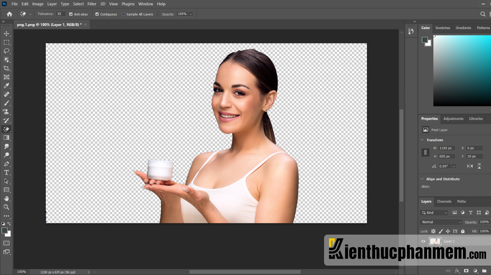Select the Gradient tool
Viewport: 491px width, 275px height.
pos(7,137)
